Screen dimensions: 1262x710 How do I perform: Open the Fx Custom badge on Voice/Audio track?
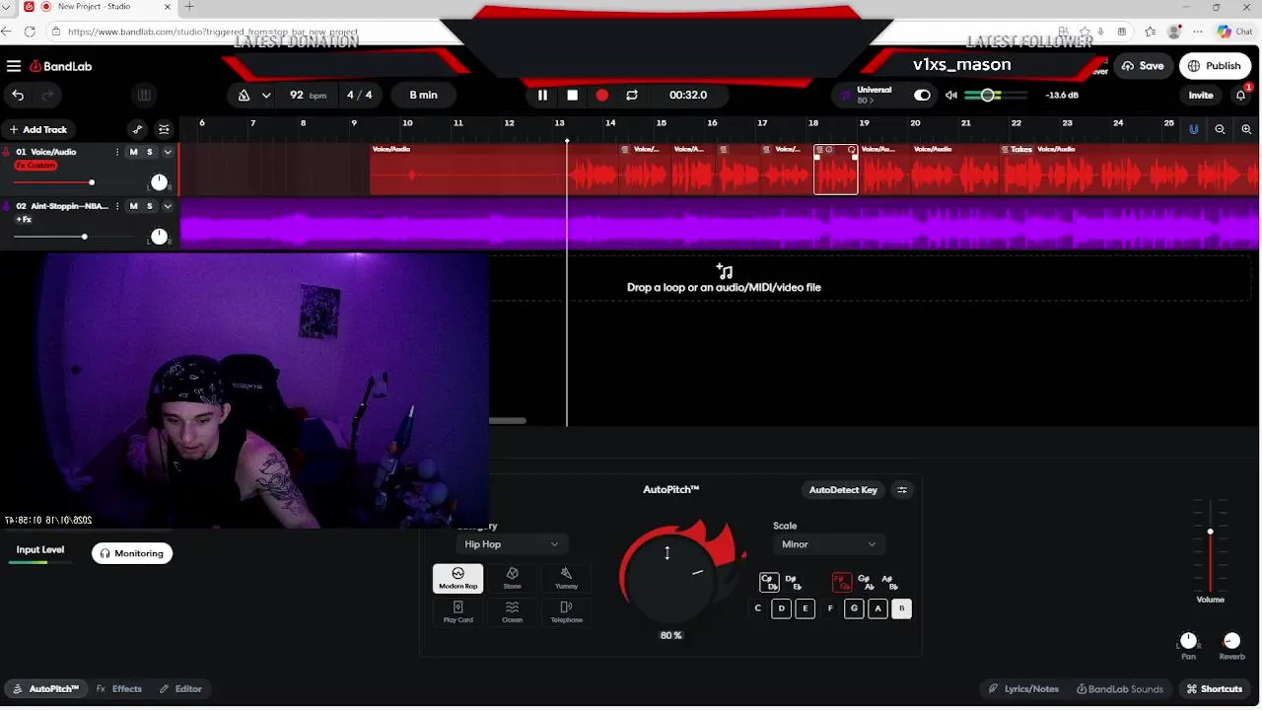pyautogui.click(x=35, y=166)
